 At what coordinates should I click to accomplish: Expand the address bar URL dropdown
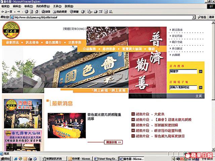tap(193, 17)
